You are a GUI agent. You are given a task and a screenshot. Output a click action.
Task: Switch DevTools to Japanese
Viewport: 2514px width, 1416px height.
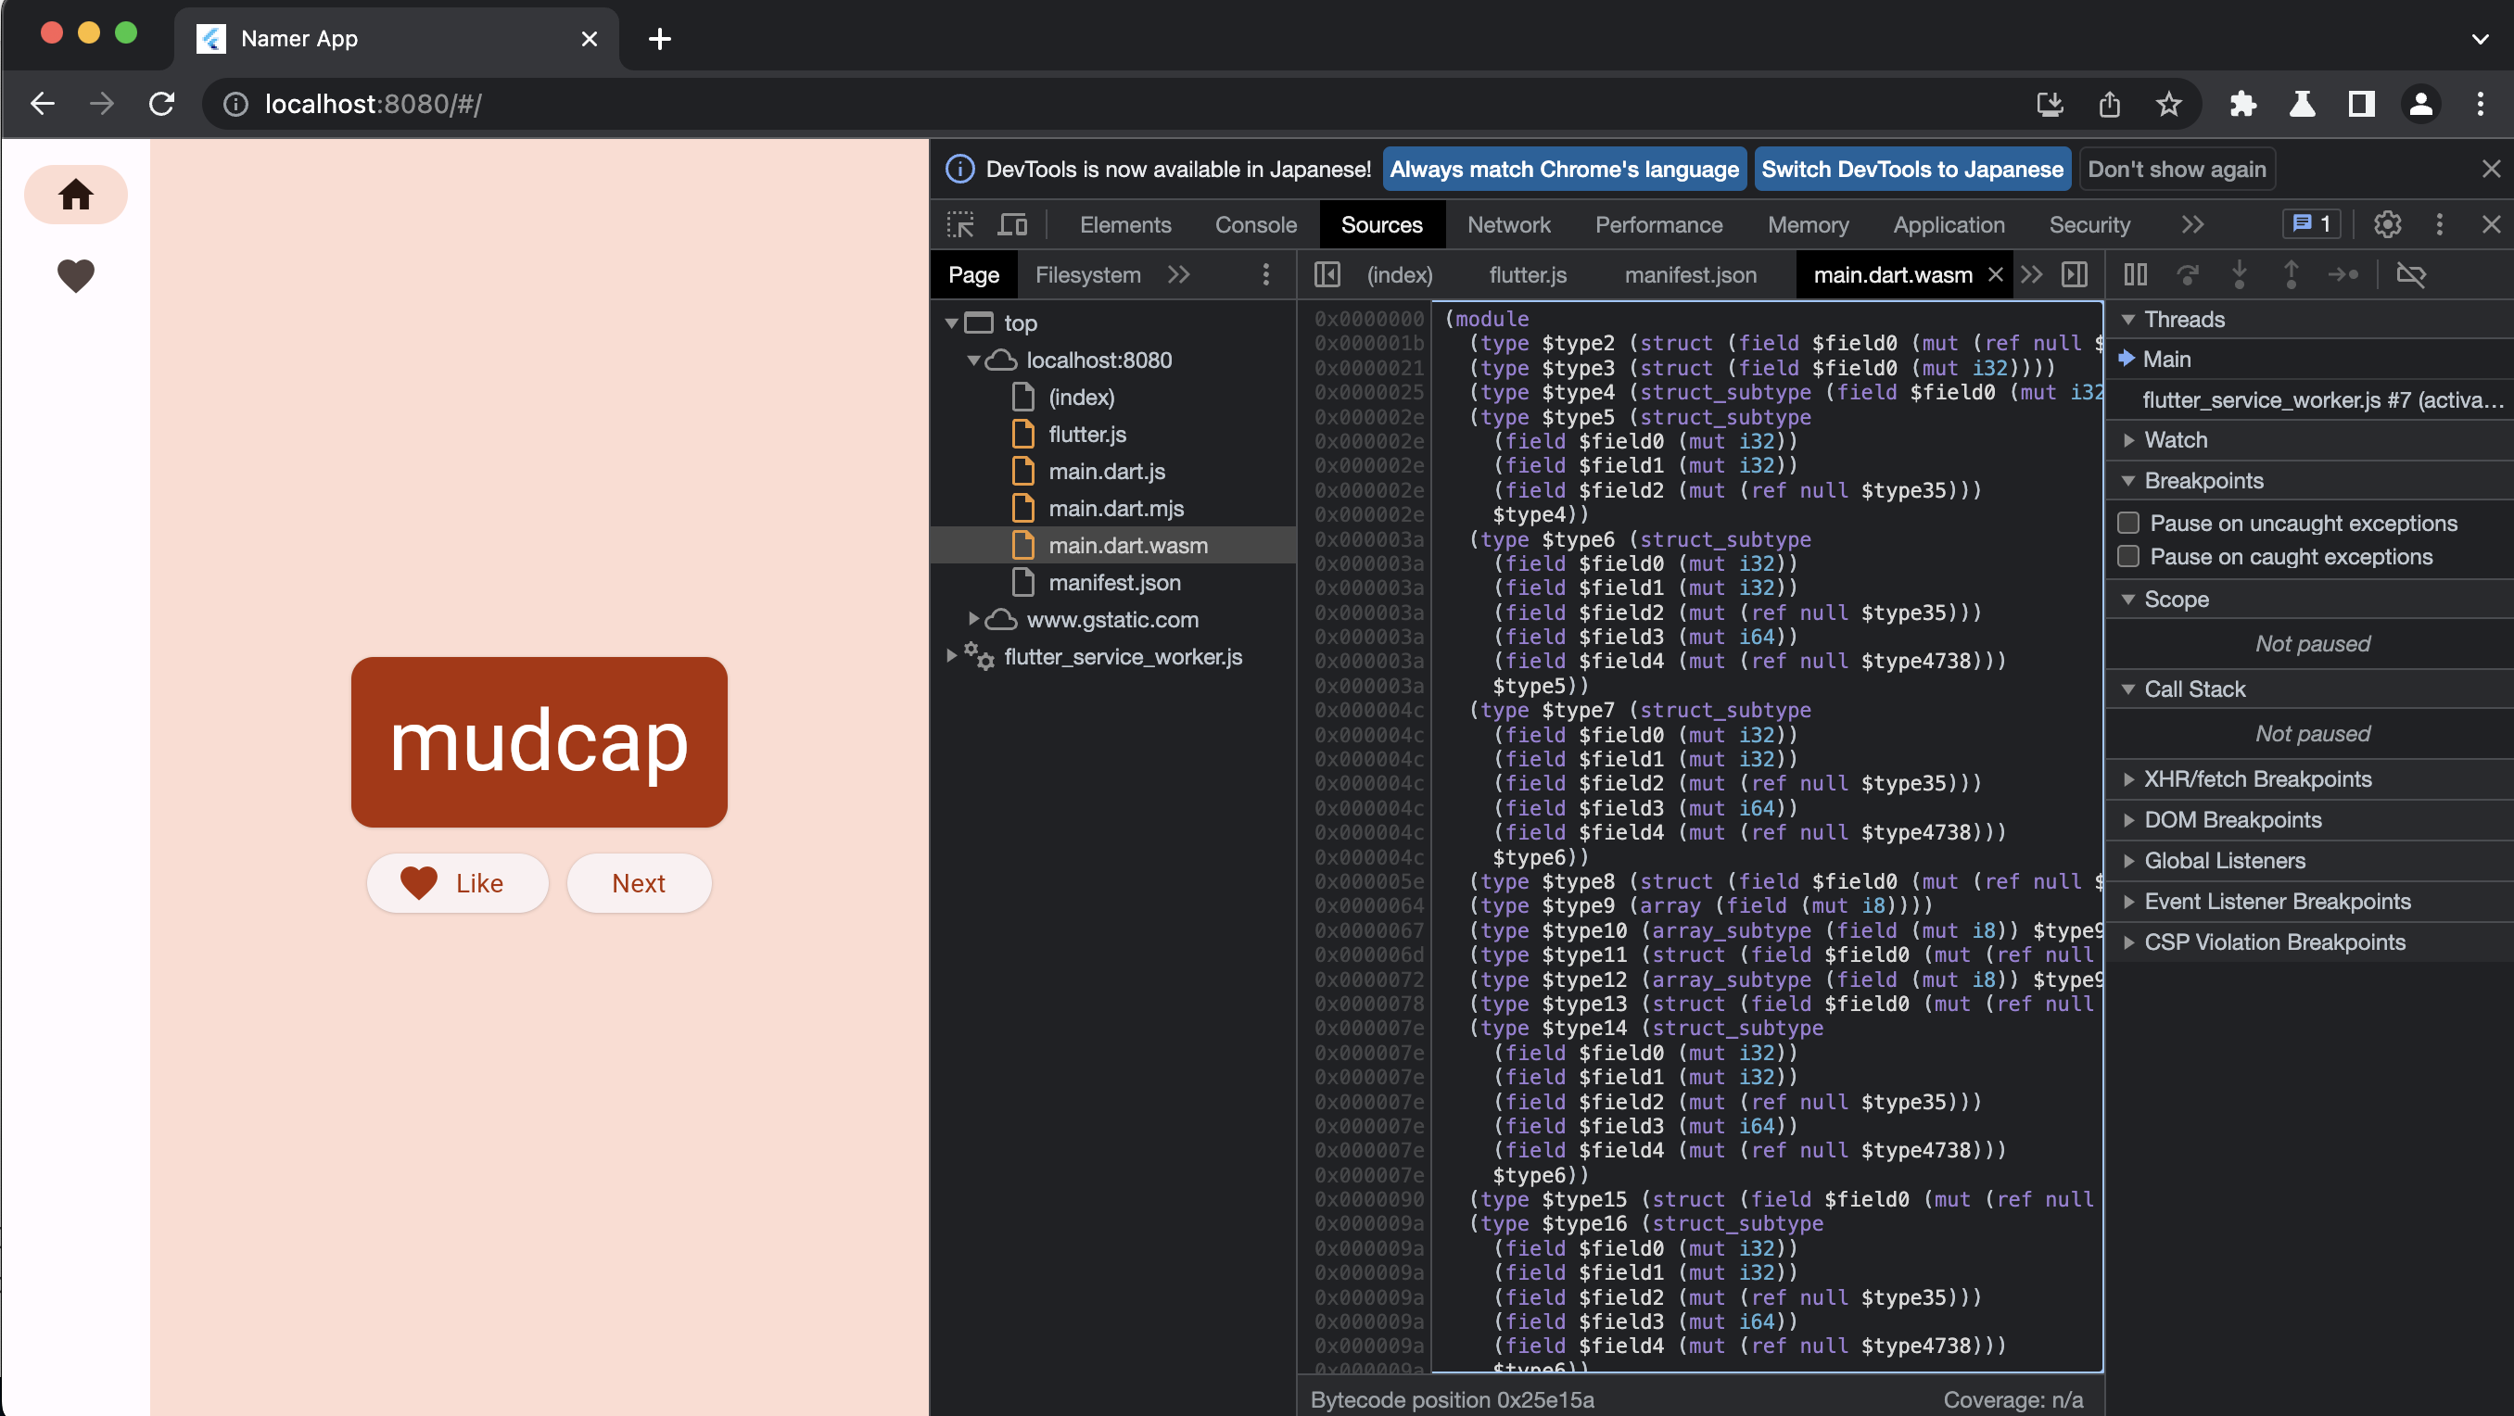pyautogui.click(x=1911, y=169)
